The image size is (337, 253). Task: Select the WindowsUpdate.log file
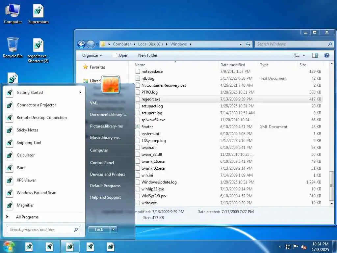point(159,182)
